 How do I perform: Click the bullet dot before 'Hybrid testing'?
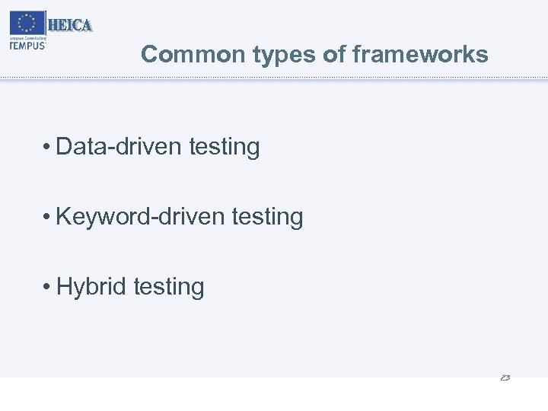click(x=47, y=287)
